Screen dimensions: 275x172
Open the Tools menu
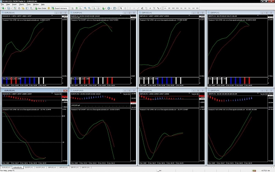coord(29,4)
